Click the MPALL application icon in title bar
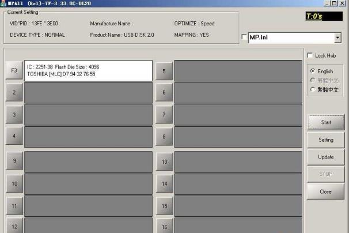349x233 pixels. click(3, 3)
